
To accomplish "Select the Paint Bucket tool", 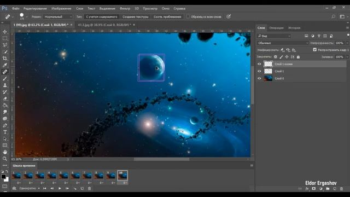I will (x=5, y=106).
